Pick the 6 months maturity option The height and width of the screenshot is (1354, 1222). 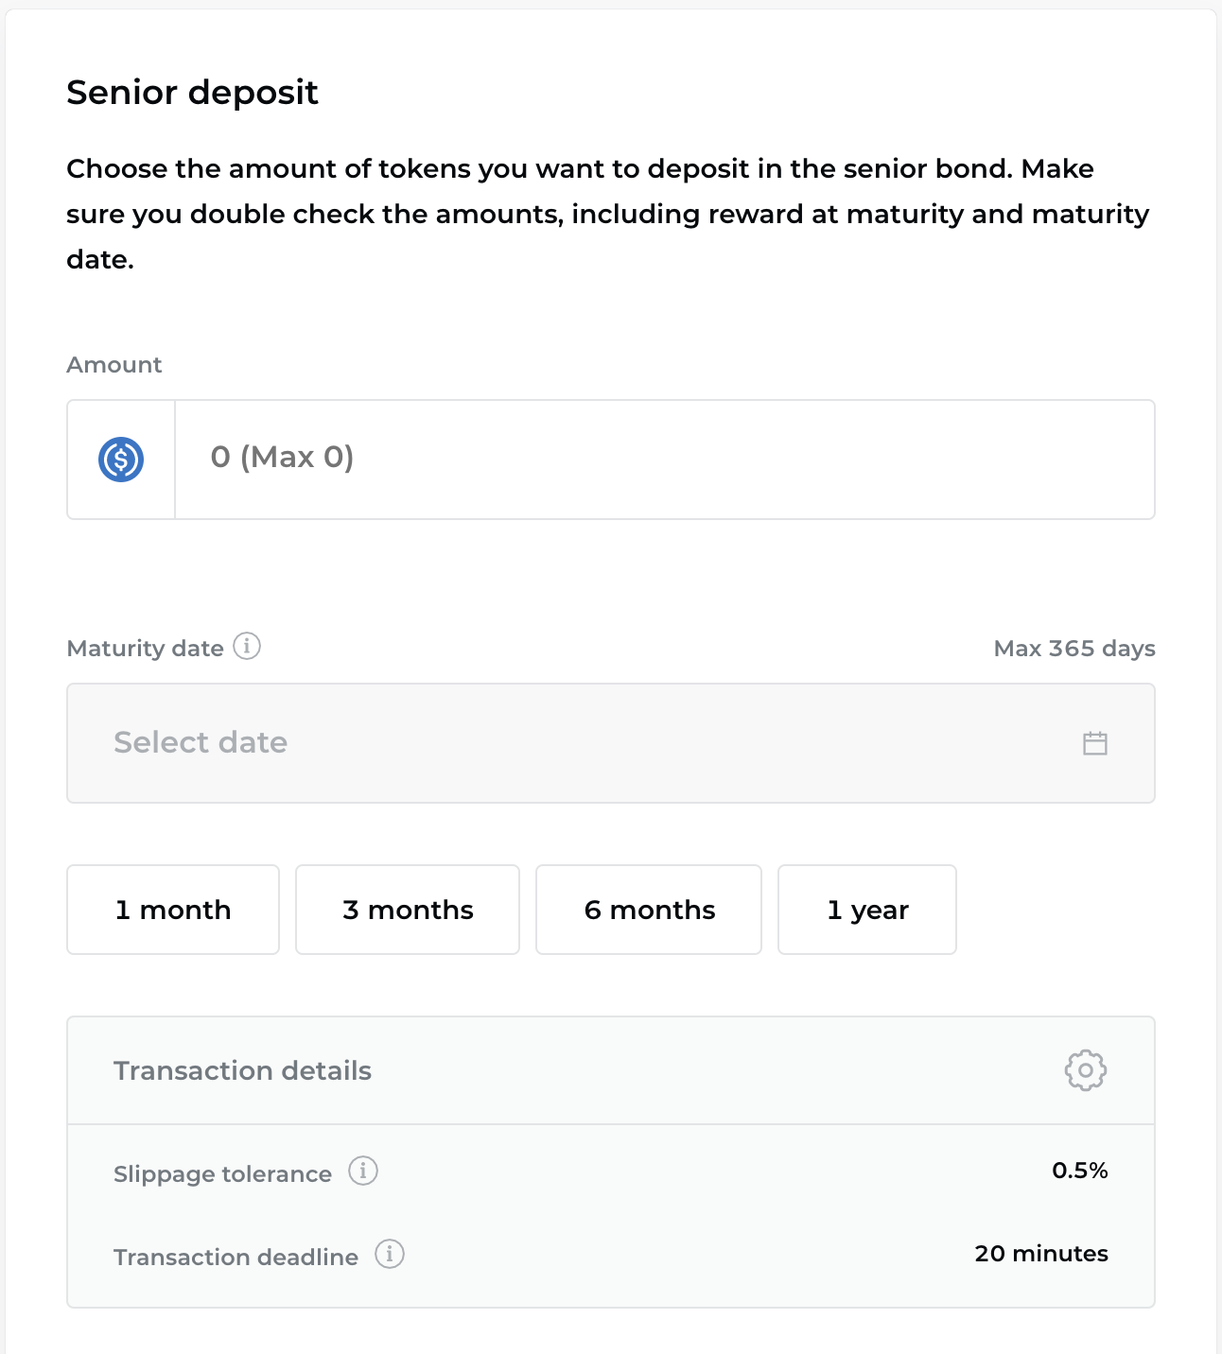point(649,910)
